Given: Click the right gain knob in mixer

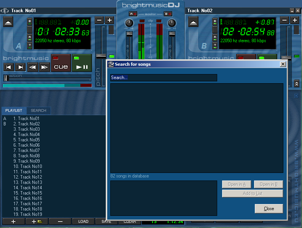Looking at the screenshot, I should point(172,23).
